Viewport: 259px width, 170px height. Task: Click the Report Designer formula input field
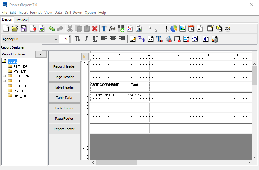[149, 47]
